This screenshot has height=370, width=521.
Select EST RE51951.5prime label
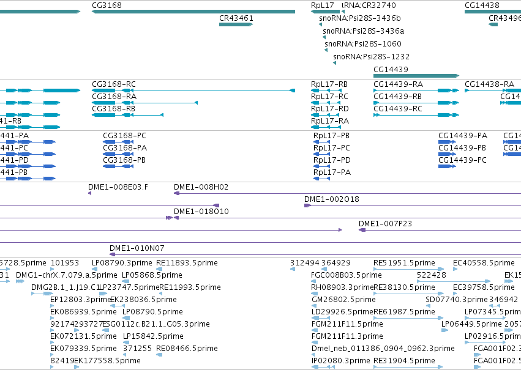click(x=405, y=263)
